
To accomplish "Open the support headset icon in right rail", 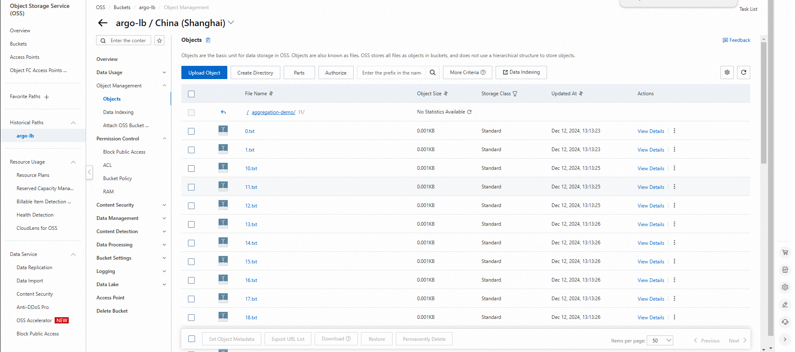I will point(785,322).
